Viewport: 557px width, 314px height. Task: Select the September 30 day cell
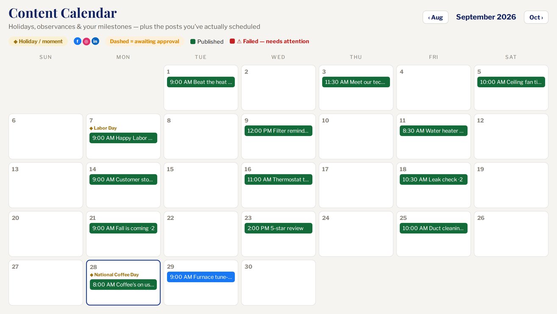pyautogui.click(x=278, y=283)
